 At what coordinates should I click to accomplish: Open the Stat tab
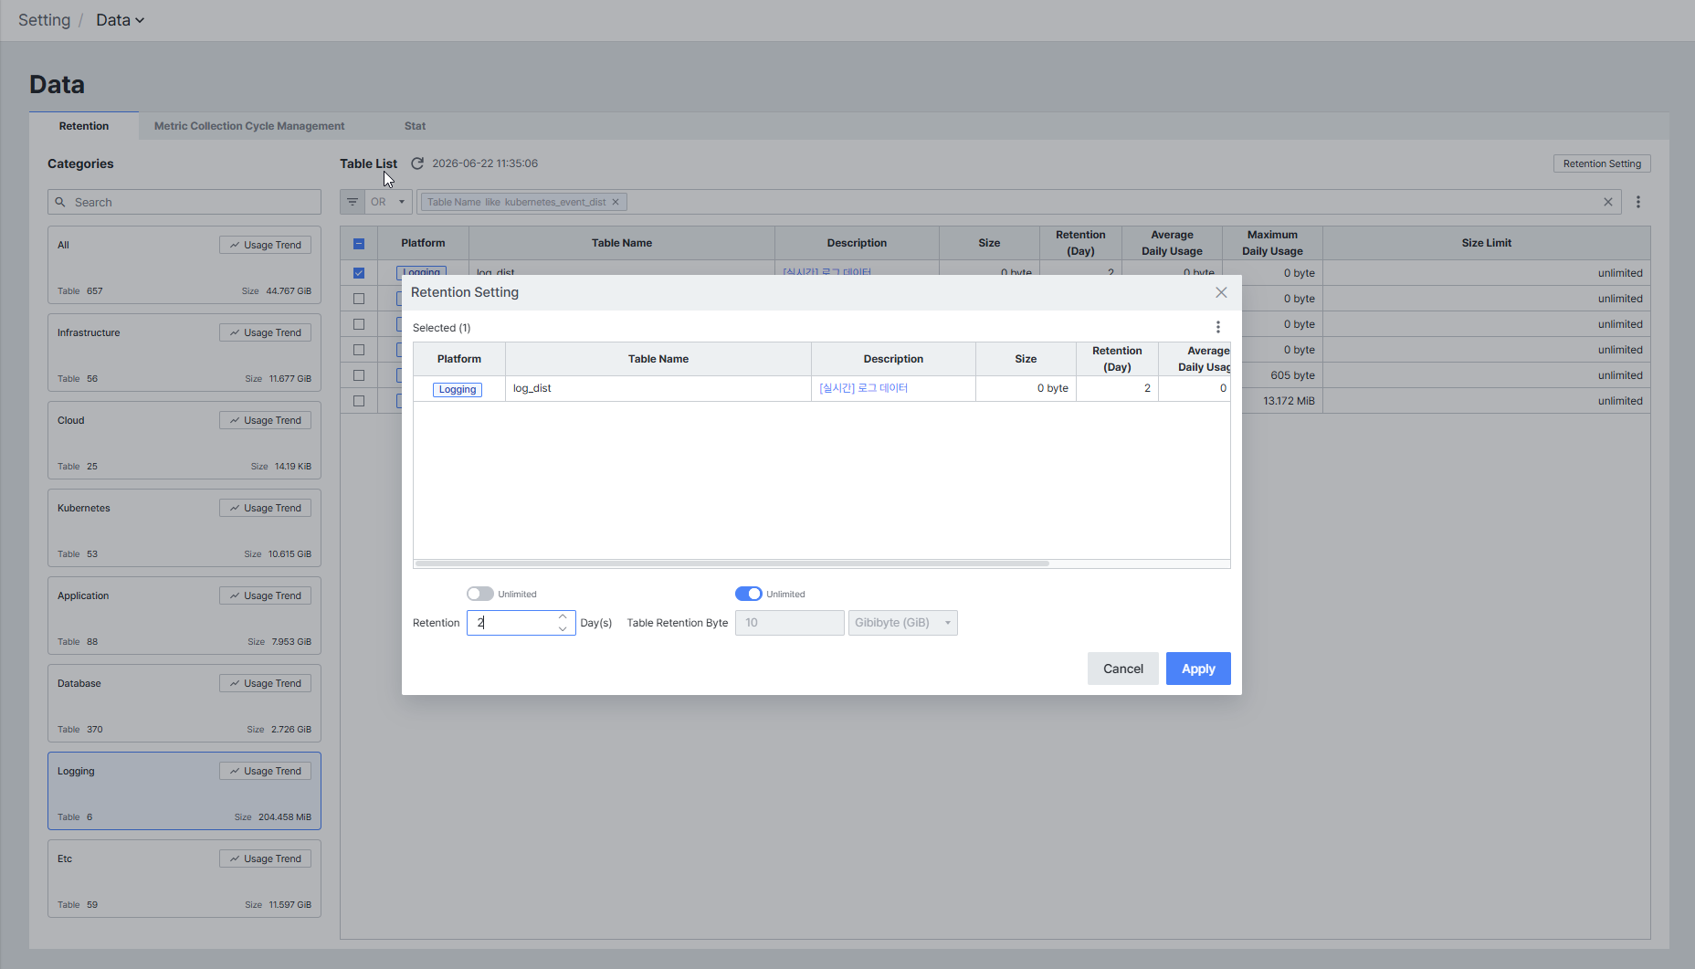point(416,126)
